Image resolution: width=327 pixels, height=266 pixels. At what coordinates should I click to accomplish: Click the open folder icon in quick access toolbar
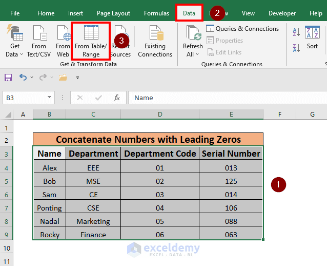(x=63, y=78)
